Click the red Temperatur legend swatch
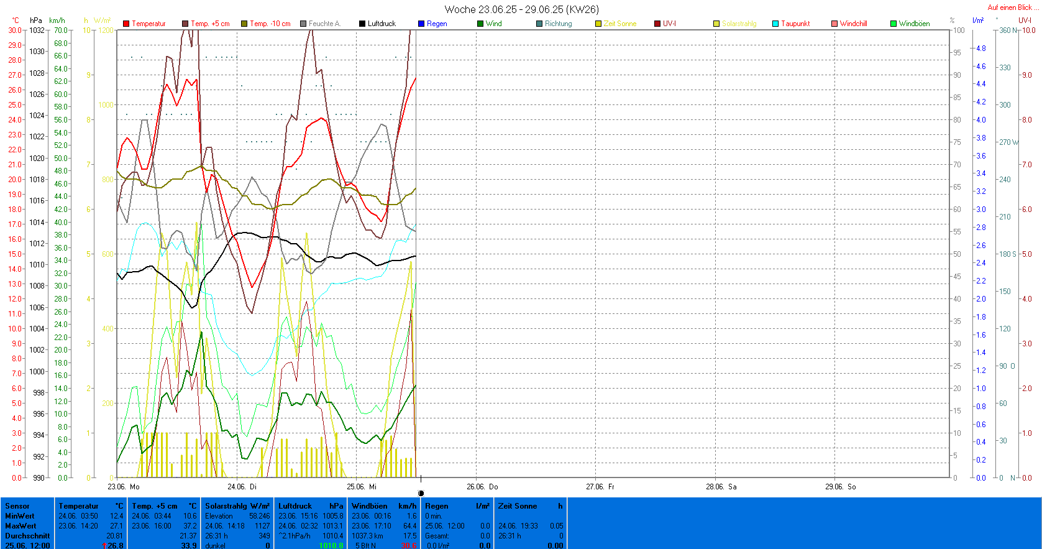The width and height of the screenshot is (1042, 549). 126,24
